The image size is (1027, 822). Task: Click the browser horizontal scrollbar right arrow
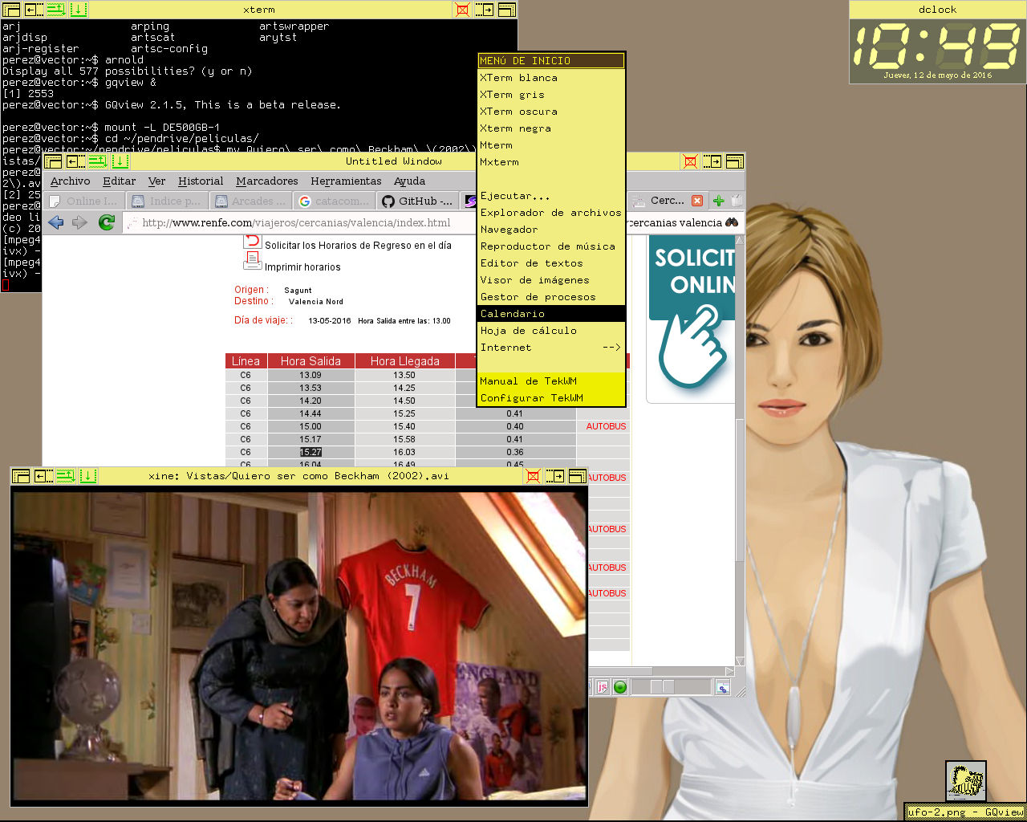[x=729, y=671]
